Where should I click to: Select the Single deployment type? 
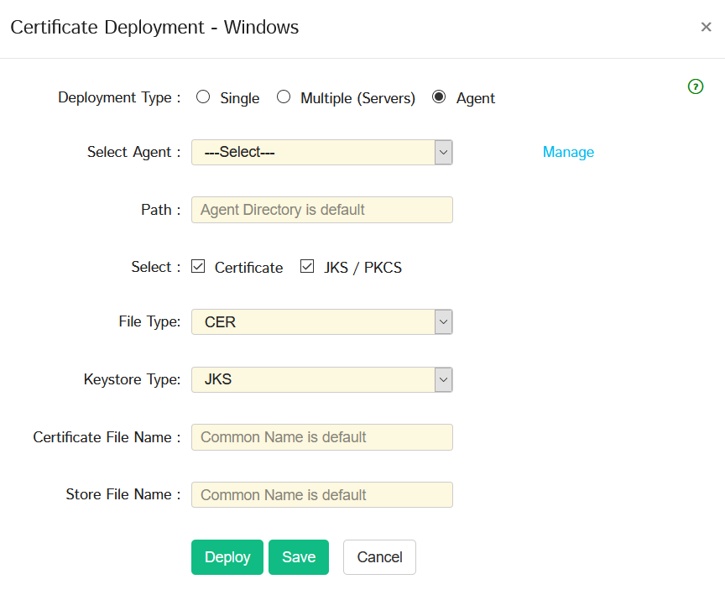(x=203, y=97)
